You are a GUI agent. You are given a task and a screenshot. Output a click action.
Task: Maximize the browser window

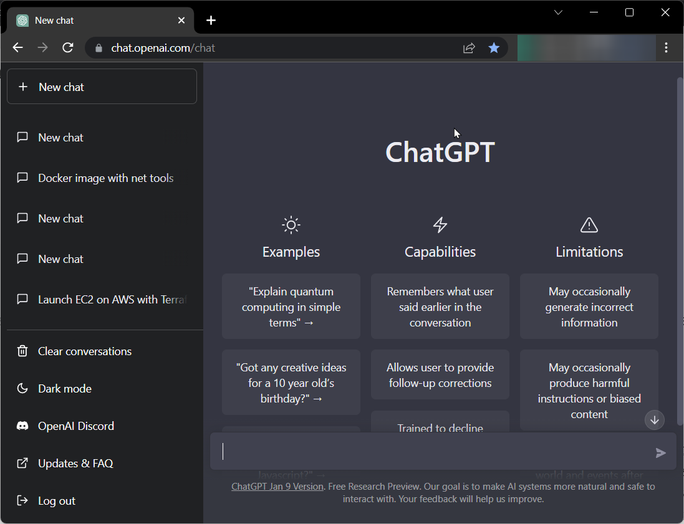pos(630,12)
